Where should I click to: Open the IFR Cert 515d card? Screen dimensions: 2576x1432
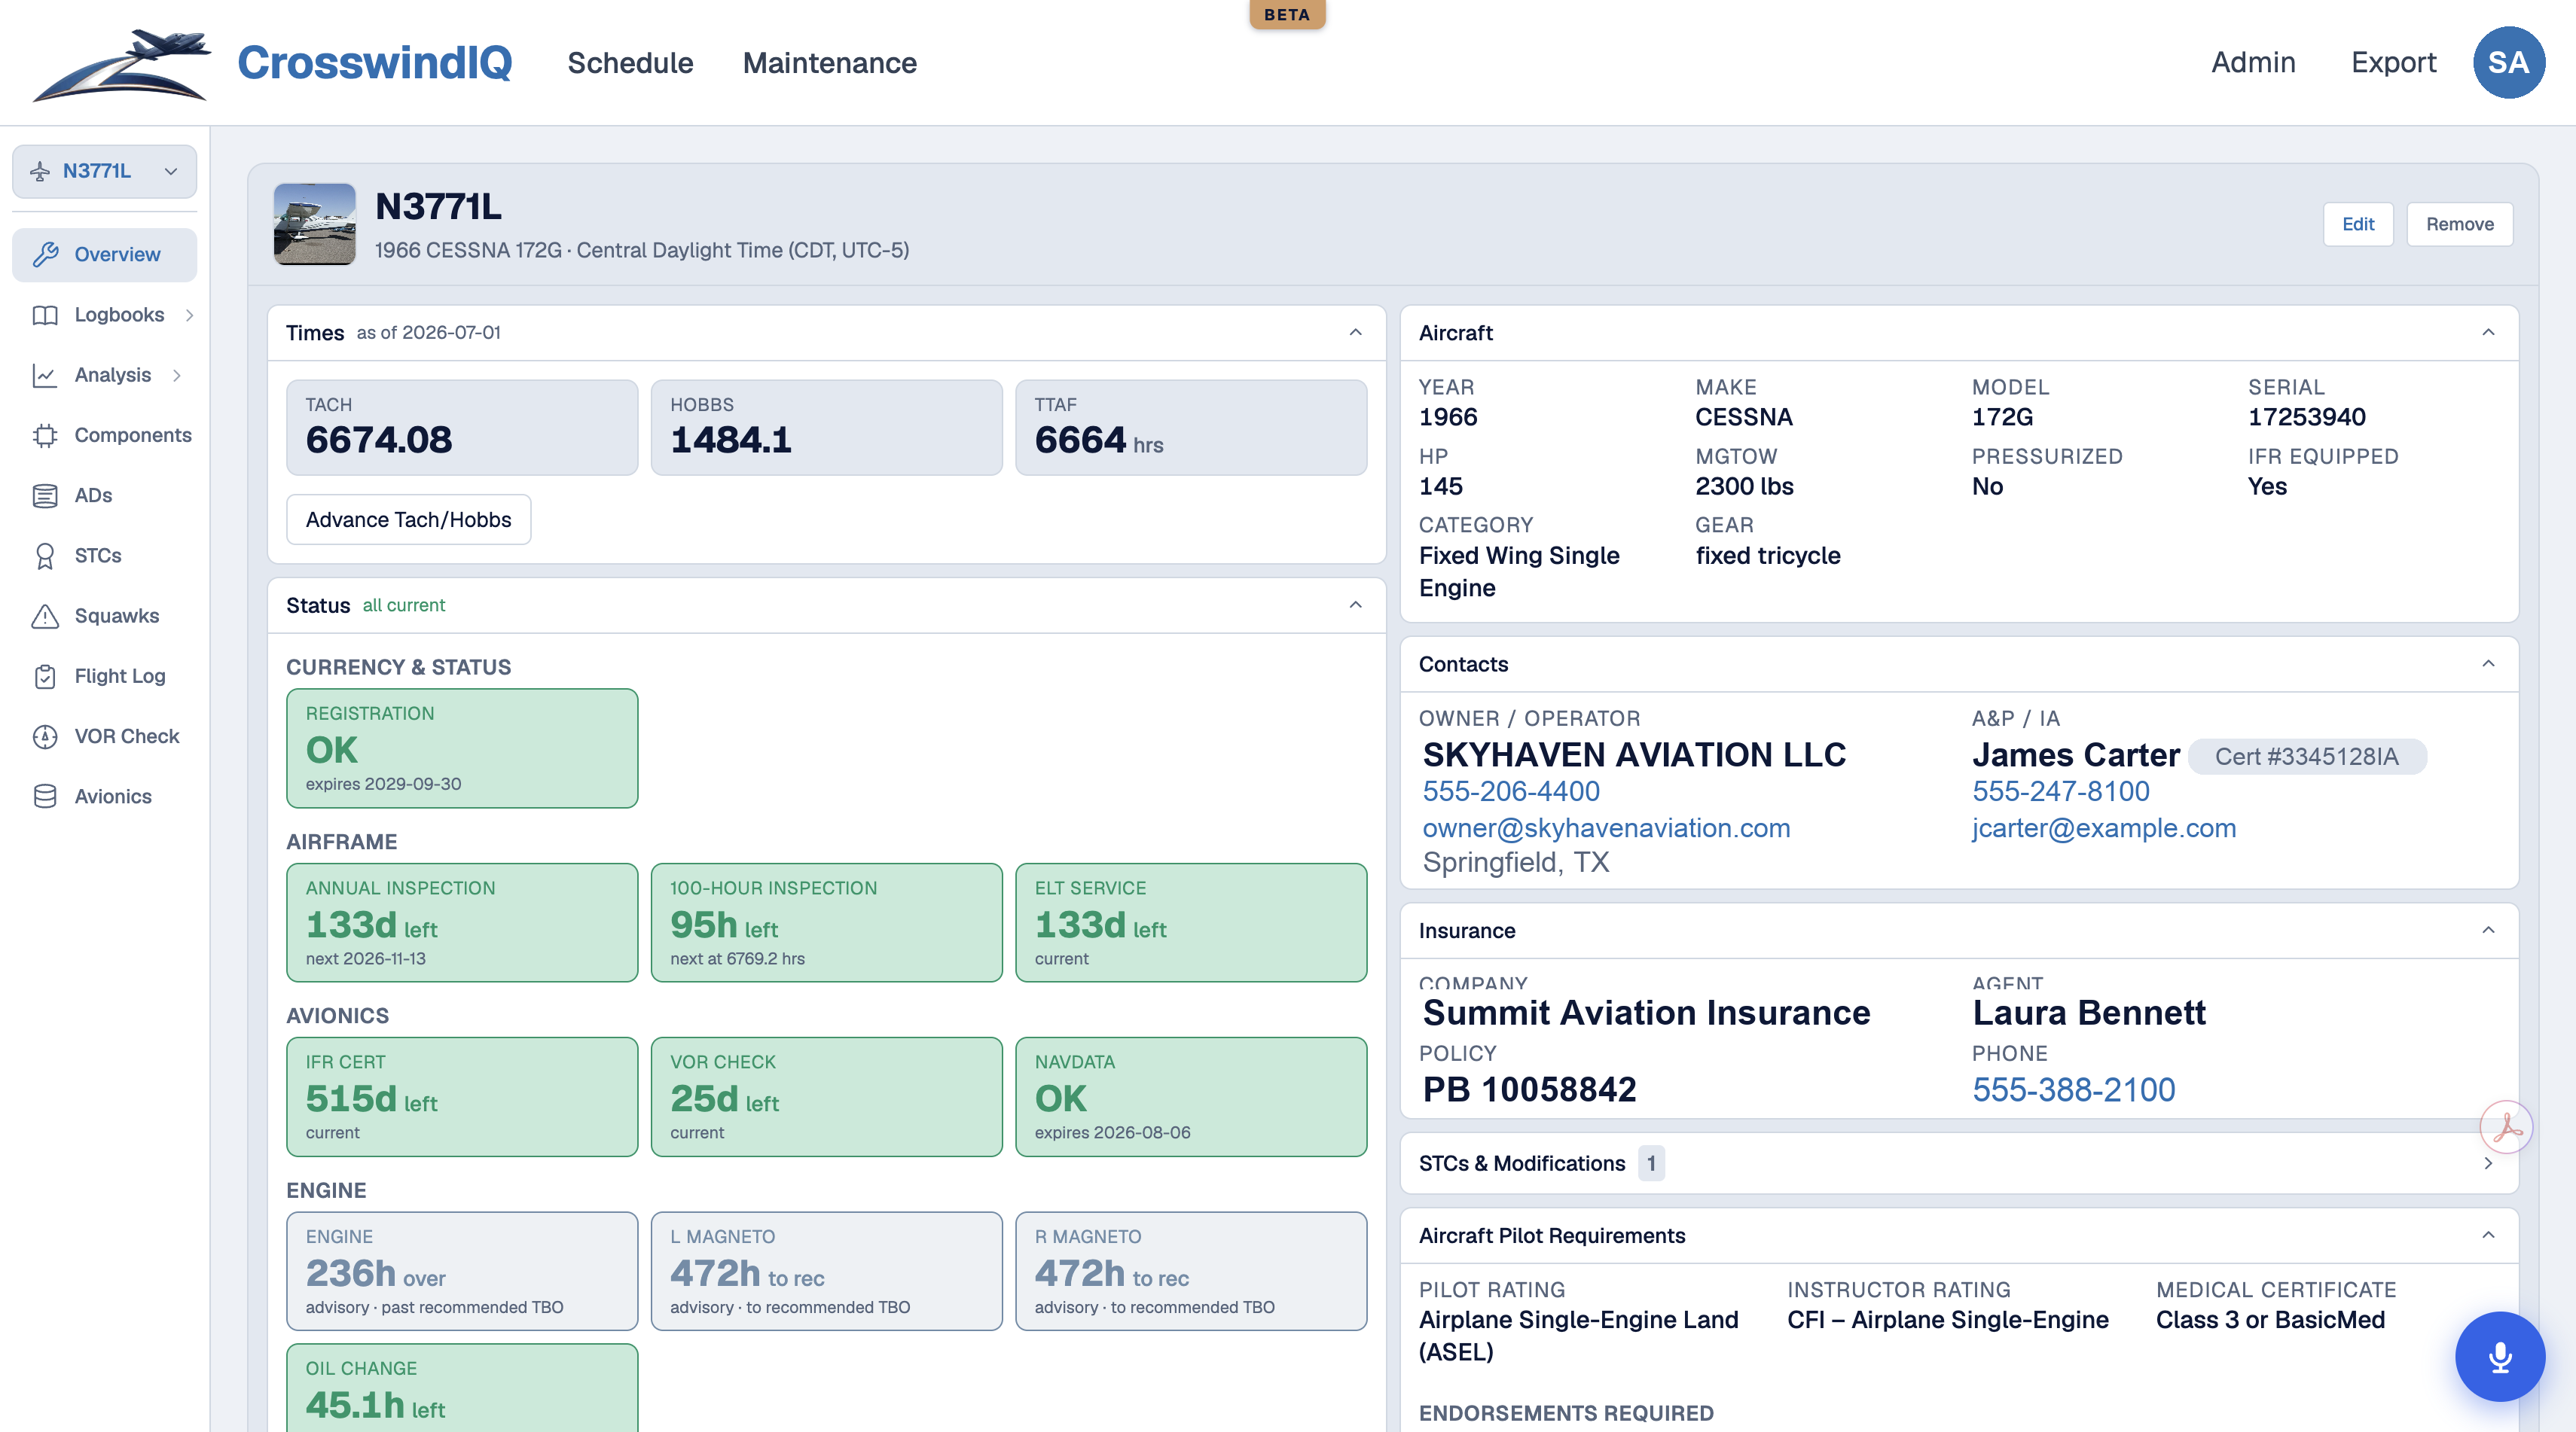click(x=462, y=1096)
